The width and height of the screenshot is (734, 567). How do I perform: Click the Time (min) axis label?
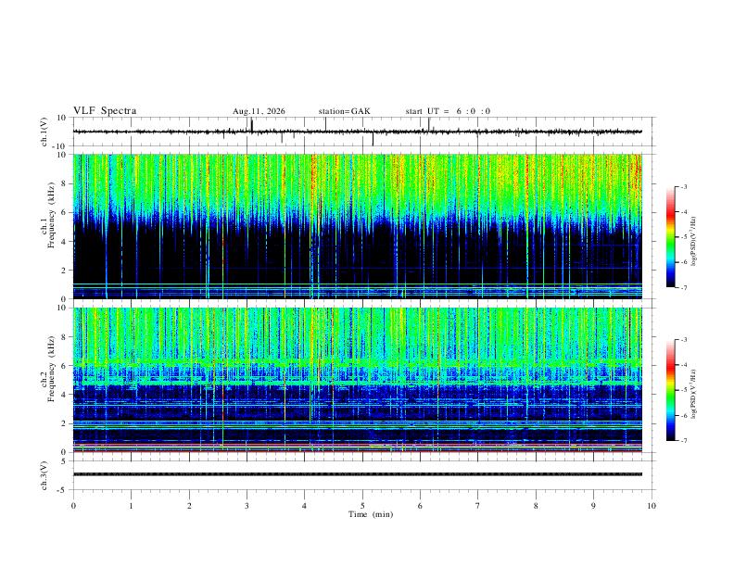pyautogui.click(x=371, y=514)
